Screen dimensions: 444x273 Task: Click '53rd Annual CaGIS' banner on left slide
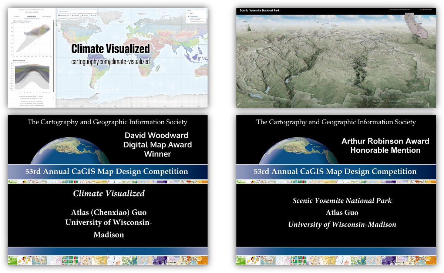click(x=108, y=172)
